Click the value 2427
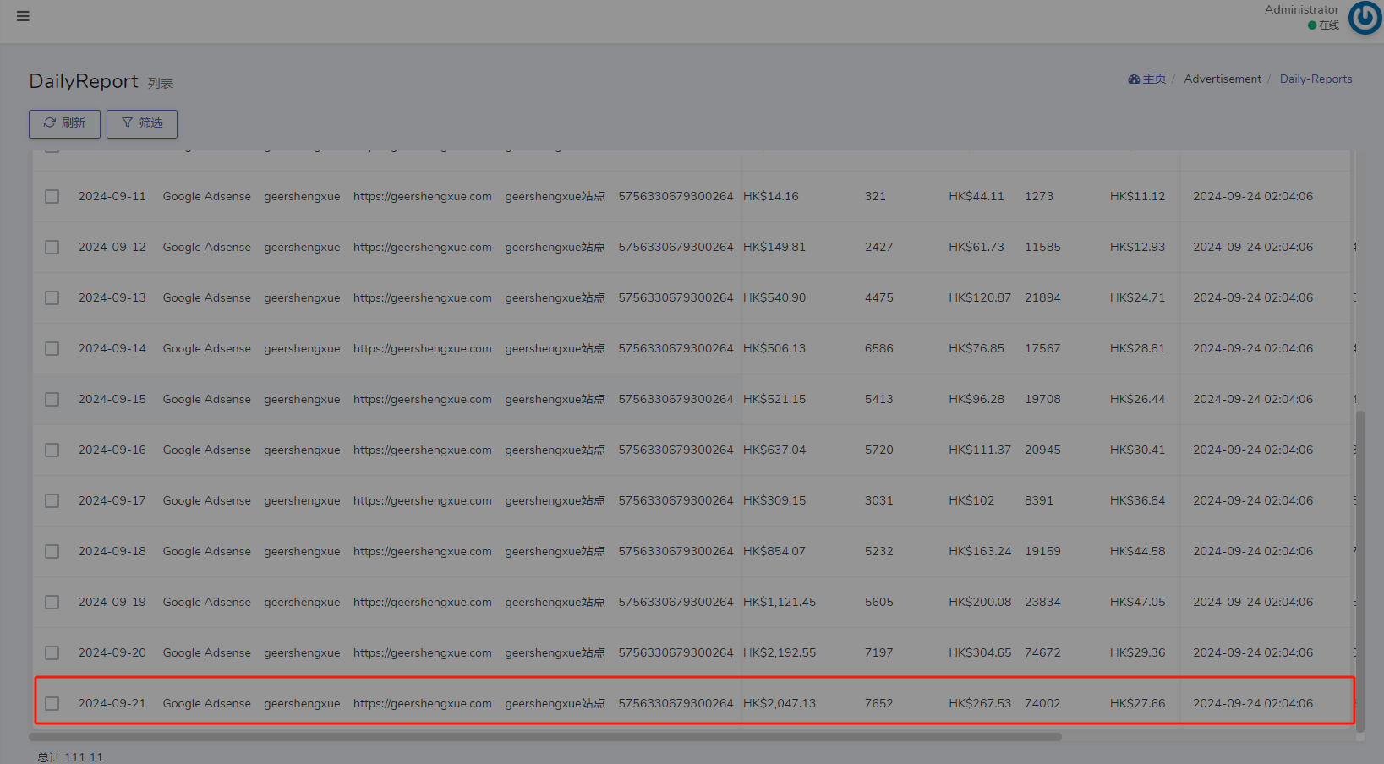The image size is (1384, 764). pos(878,247)
